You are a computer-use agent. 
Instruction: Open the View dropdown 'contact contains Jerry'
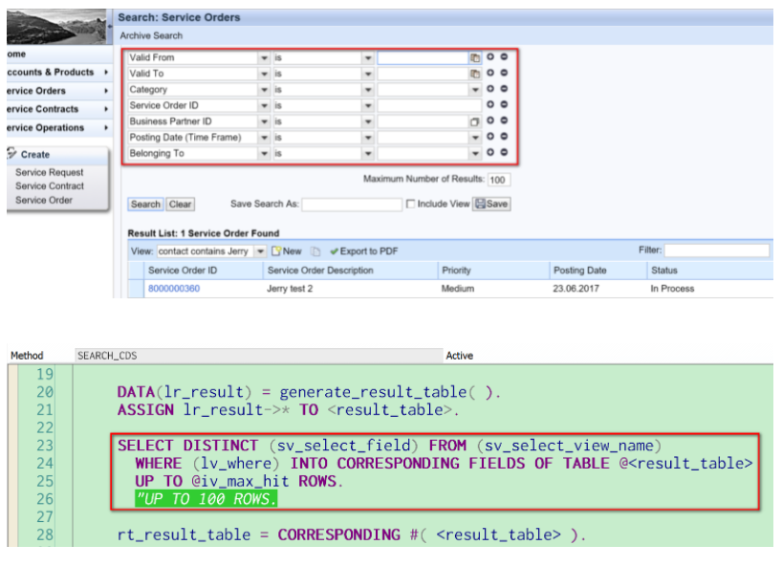[x=260, y=251]
